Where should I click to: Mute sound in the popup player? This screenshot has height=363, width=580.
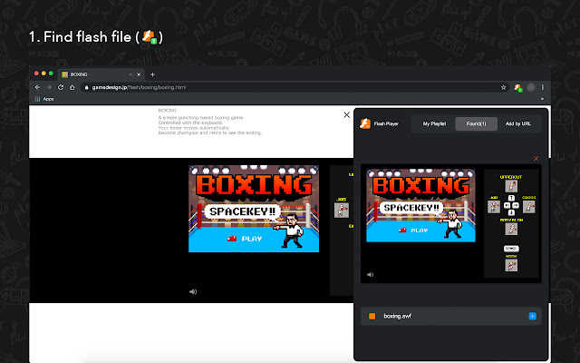(370, 274)
